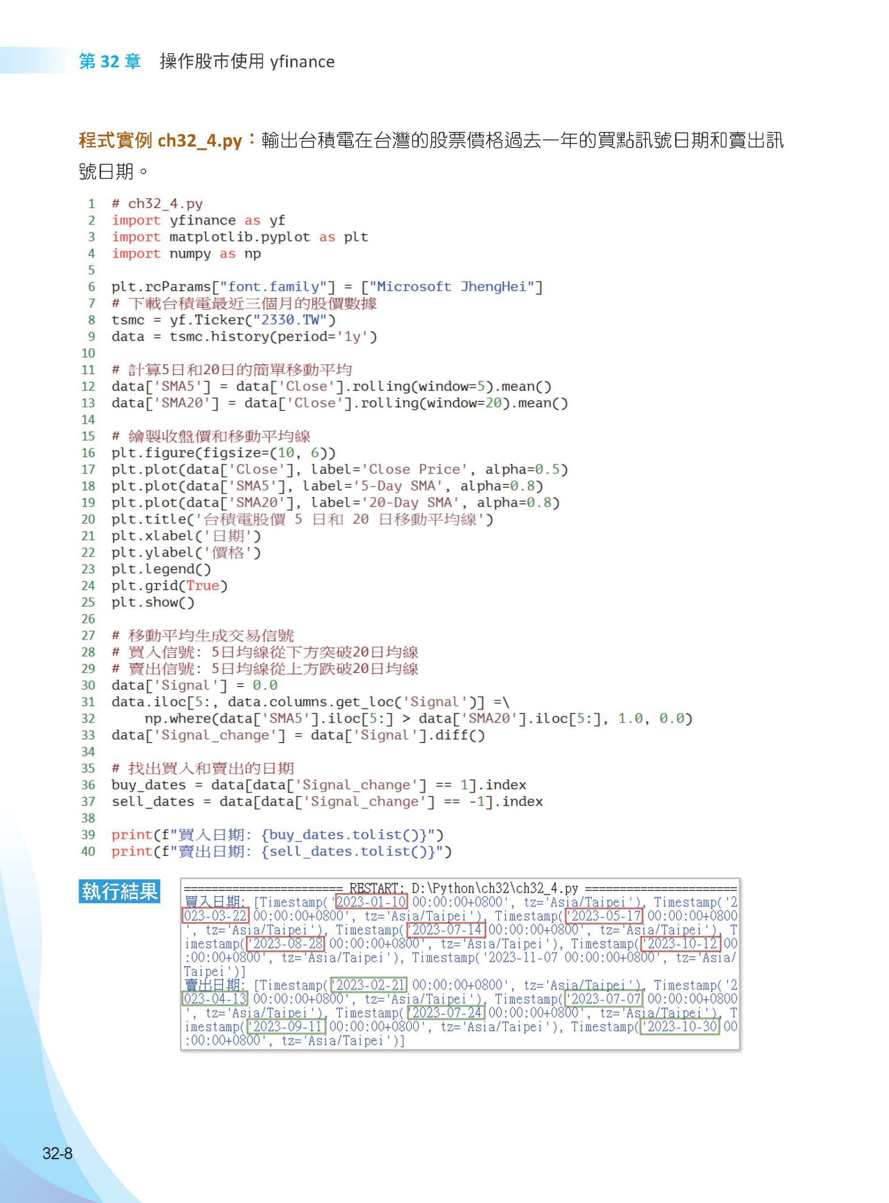Click code line "plt.legend()"
Screen dimensions: 889x1203
coord(162,569)
